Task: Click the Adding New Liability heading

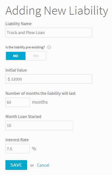Action: coord(57,11)
